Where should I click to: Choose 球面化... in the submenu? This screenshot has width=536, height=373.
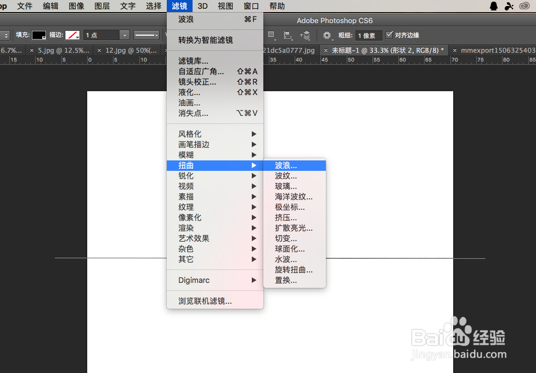295,249
